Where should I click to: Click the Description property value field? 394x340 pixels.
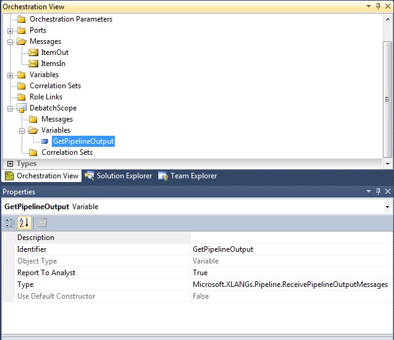[x=291, y=238]
